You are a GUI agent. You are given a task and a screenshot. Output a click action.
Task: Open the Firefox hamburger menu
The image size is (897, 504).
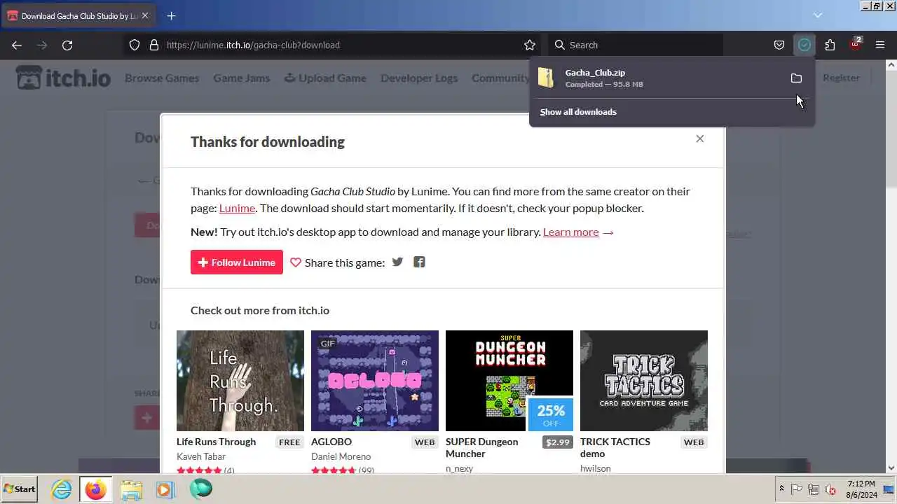point(880,45)
